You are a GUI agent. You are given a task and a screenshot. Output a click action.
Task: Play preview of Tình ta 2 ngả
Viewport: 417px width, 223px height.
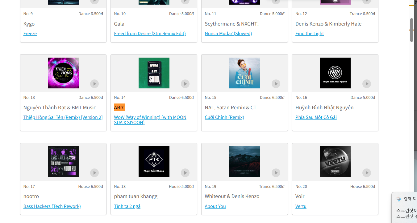(x=185, y=173)
